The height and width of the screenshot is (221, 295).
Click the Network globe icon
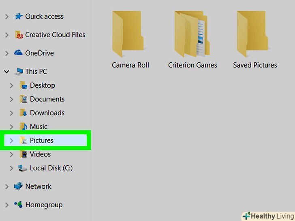coord(18,186)
